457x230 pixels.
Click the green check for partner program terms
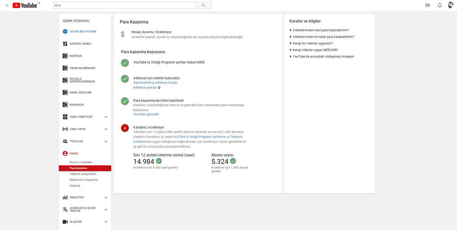coord(125,63)
